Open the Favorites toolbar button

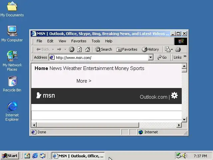(127, 49)
